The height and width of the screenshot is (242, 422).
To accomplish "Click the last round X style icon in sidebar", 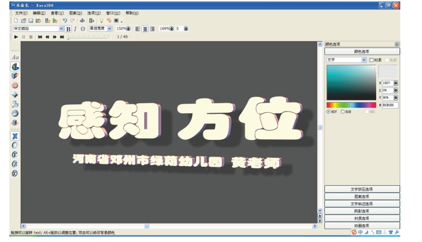I will coord(15,173).
